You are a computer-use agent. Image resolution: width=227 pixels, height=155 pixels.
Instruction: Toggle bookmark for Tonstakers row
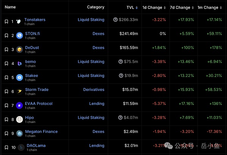click(6, 21)
